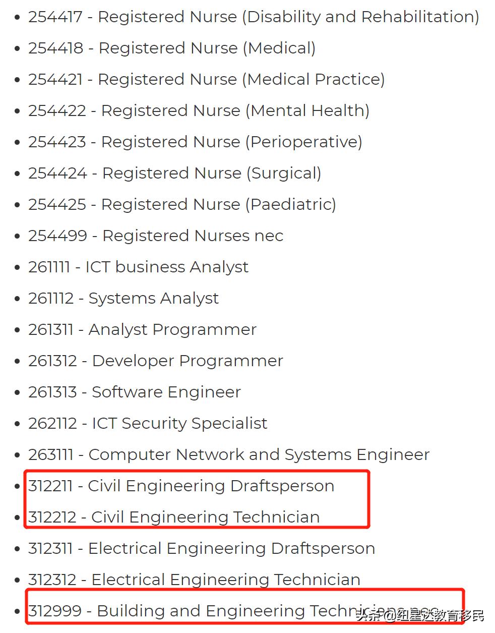This screenshot has height=633, width=495.
Task: Click 261311 Analyst Programmer
Action: pyautogui.click(x=142, y=329)
